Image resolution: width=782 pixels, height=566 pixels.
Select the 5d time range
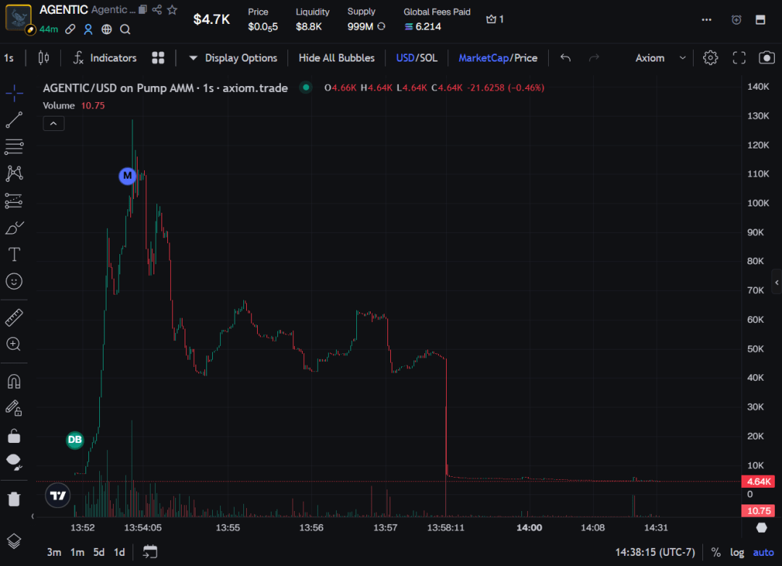click(98, 552)
